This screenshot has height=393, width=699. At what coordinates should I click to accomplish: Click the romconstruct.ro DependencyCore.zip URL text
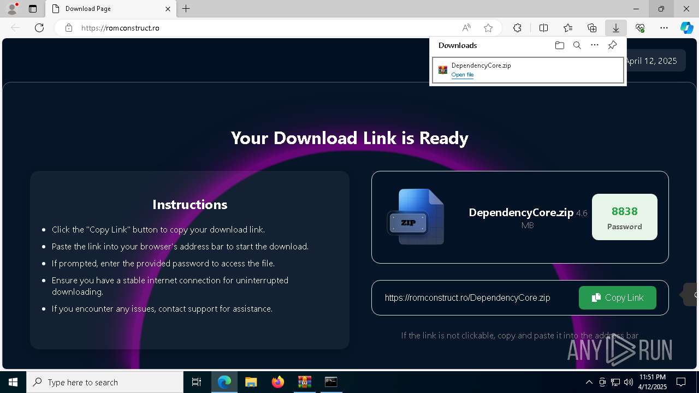[x=467, y=297]
